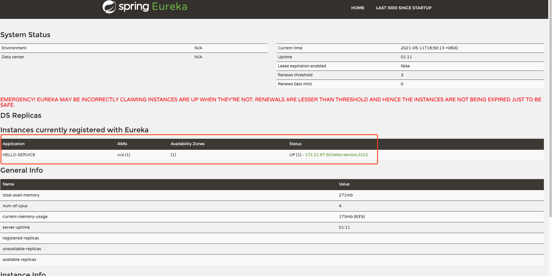Select the server-uptime value 01:11
552x276 pixels.
click(x=344, y=227)
